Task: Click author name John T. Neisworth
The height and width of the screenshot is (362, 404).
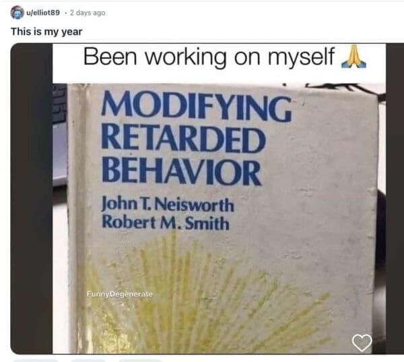Action: point(168,205)
